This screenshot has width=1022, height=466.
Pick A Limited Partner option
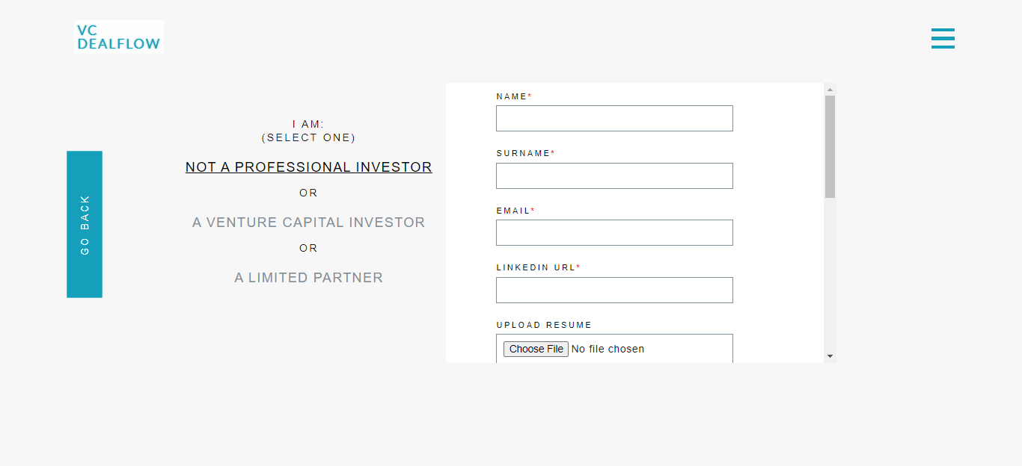coord(308,278)
